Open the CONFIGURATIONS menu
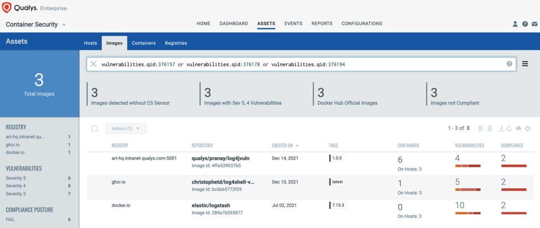The width and height of the screenshot is (540, 228). tap(362, 24)
